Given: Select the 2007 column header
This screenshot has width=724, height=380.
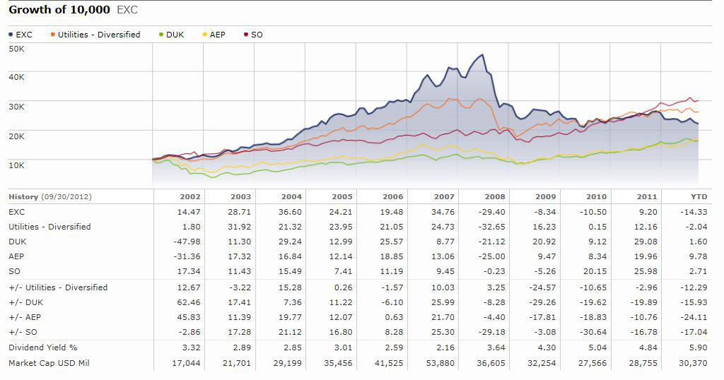Looking at the screenshot, I should point(444,196).
